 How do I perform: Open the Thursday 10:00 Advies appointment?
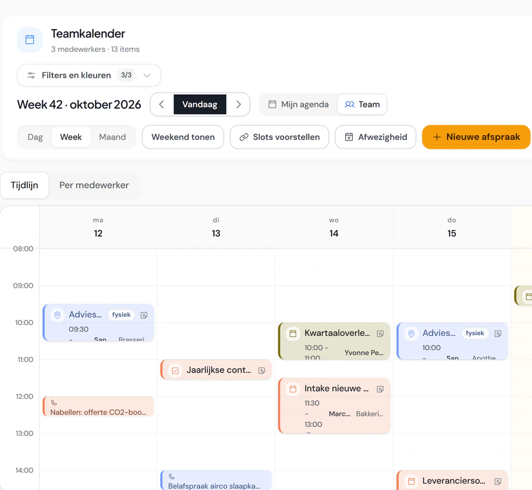coord(452,341)
